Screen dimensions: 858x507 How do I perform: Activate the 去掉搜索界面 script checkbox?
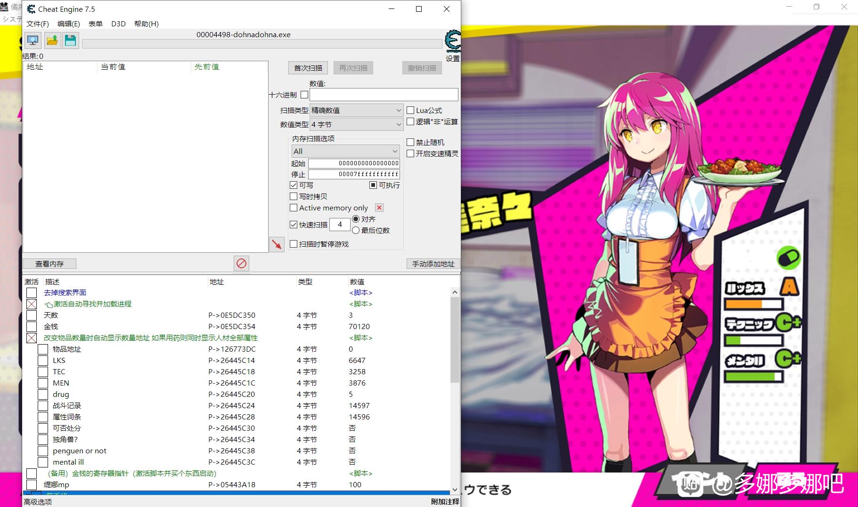(x=32, y=293)
